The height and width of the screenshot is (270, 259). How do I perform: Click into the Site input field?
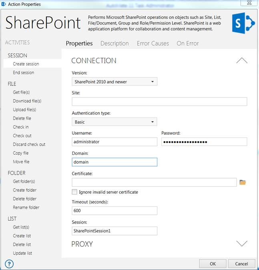159,102
